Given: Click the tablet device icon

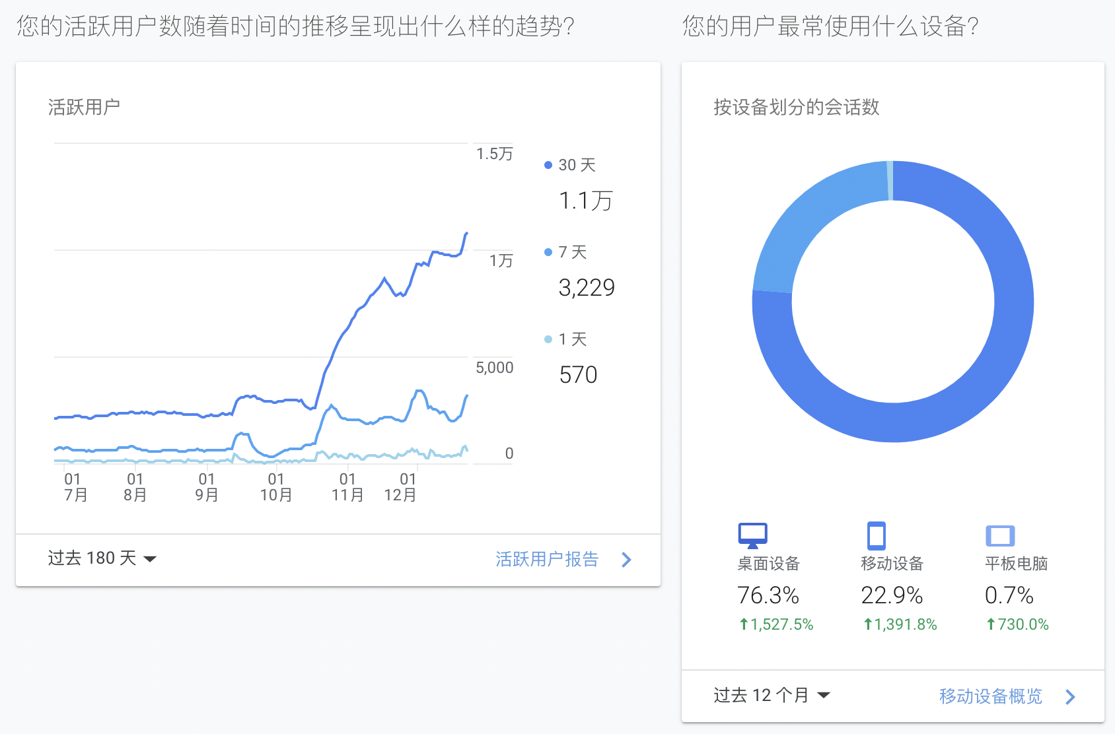Looking at the screenshot, I should [999, 535].
